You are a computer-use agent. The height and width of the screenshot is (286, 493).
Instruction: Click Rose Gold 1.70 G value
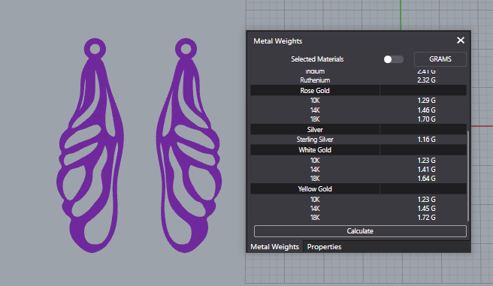coord(426,119)
